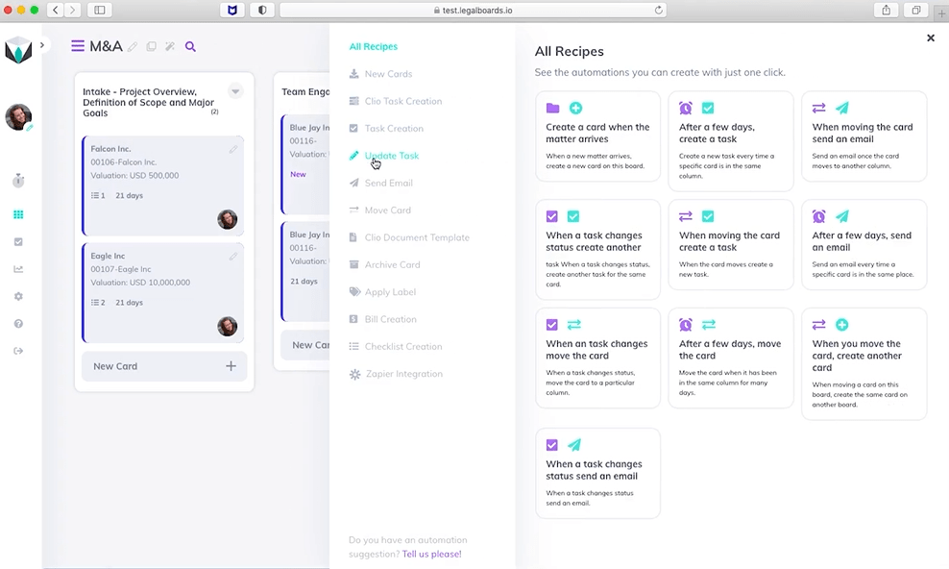Open the timer icon in left sidebar

pyautogui.click(x=18, y=181)
